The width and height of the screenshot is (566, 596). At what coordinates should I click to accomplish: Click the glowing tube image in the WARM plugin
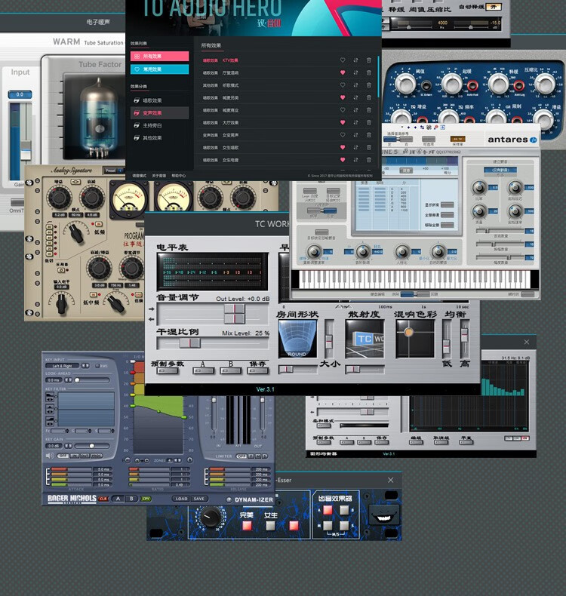98,118
